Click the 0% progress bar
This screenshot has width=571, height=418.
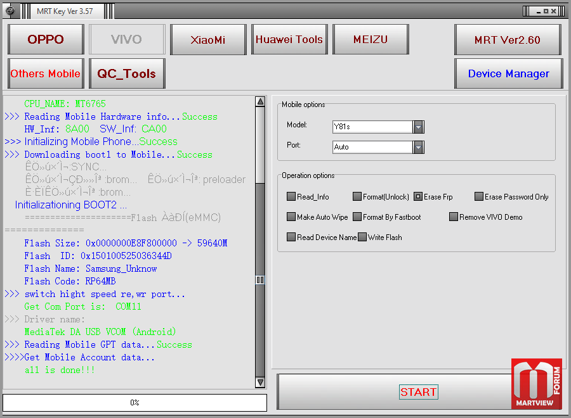[x=135, y=402]
